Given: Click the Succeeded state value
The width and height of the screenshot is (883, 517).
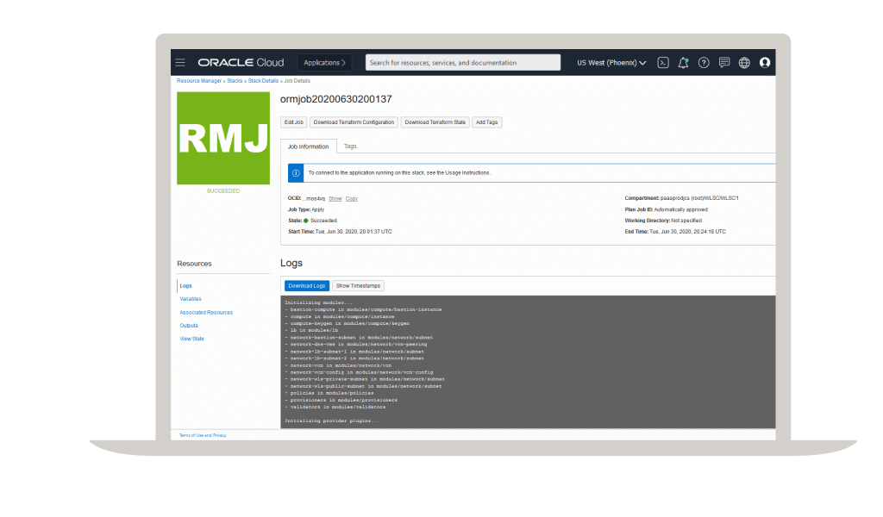Looking at the screenshot, I should click(x=323, y=221).
